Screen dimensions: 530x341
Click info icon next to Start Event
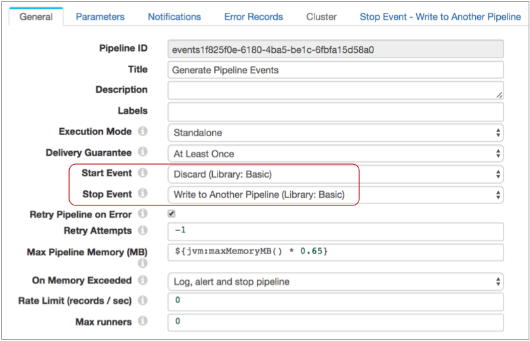[143, 174]
